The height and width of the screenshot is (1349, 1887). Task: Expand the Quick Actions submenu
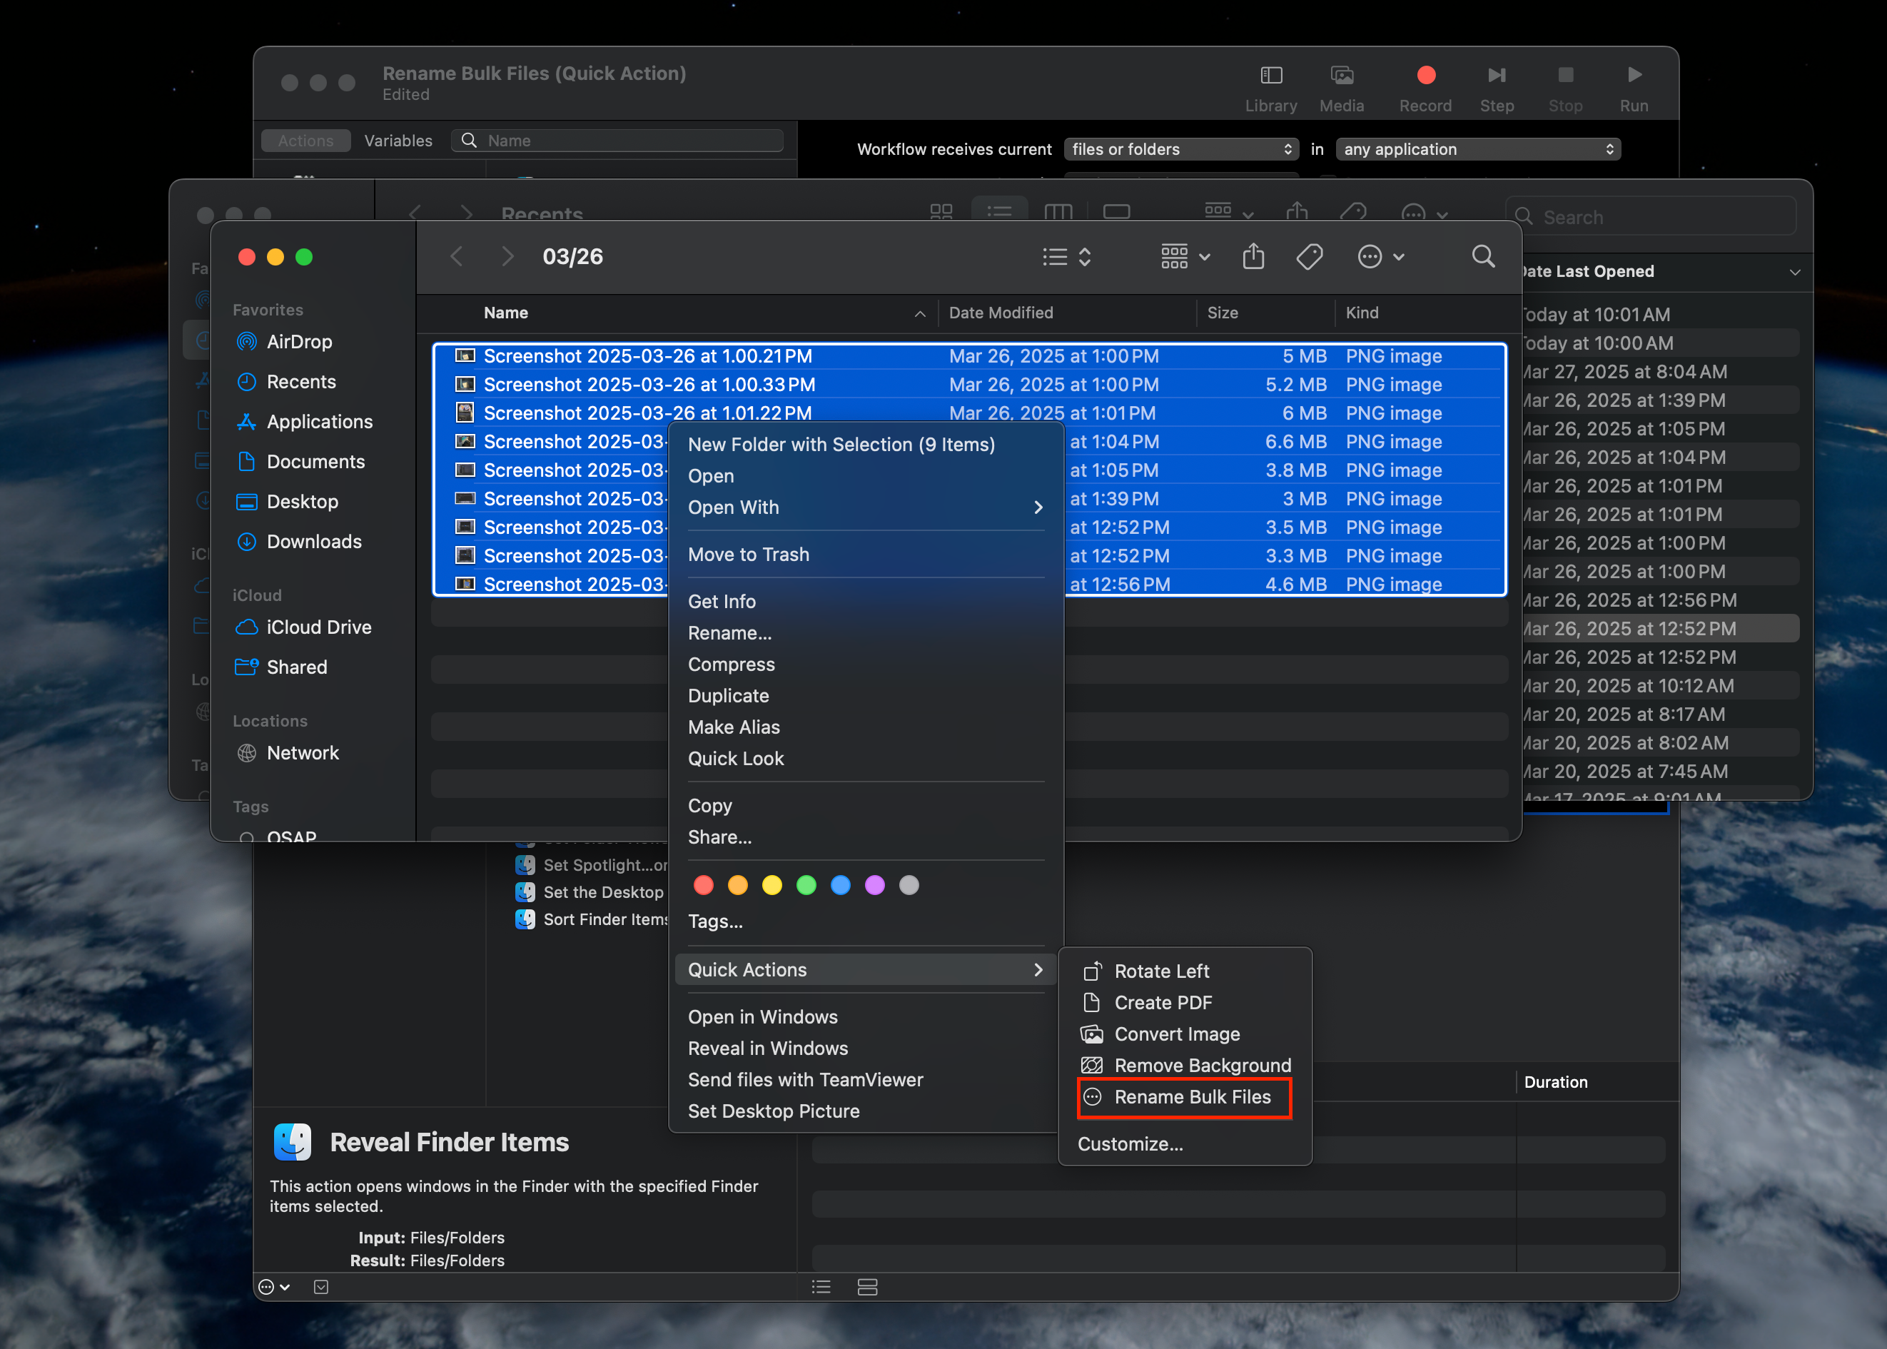[866, 969]
